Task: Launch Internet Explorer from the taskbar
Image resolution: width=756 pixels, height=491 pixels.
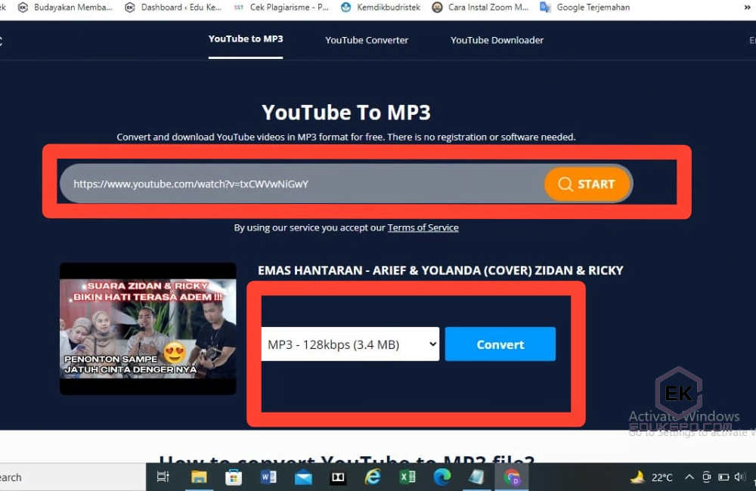Action: click(373, 477)
